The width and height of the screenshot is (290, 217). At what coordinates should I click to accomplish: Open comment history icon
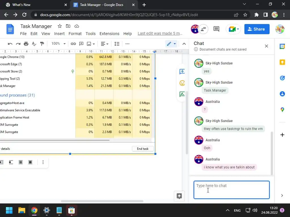point(216,29)
